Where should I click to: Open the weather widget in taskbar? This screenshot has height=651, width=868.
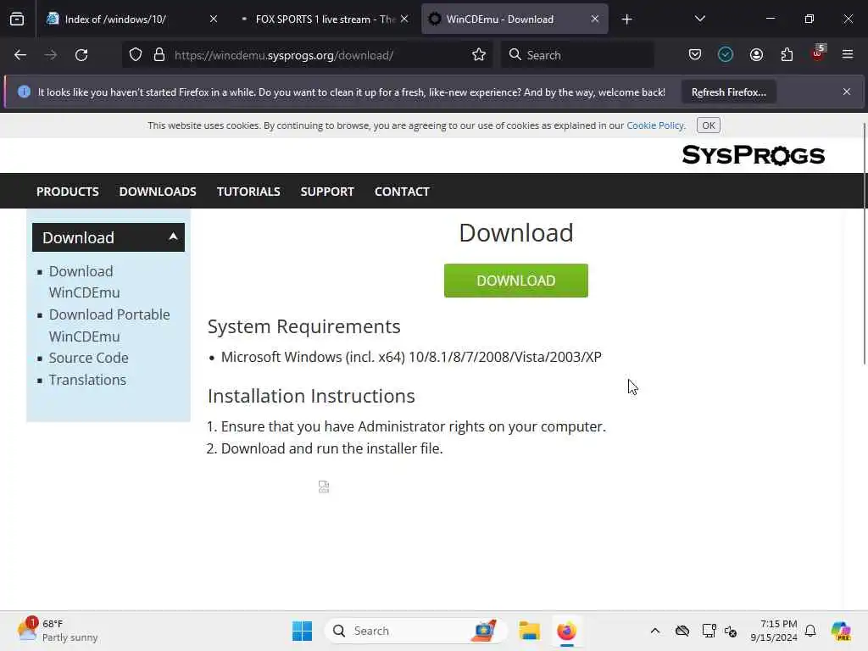click(x=57, y=631)
